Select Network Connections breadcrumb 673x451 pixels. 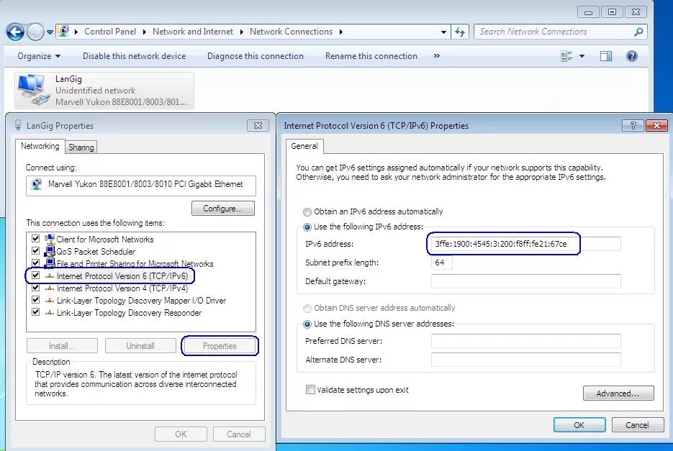tap(291, 32)
